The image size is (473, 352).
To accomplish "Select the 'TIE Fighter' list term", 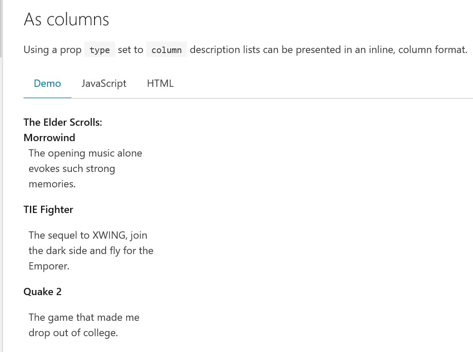I will pyautogui.click(x=48, y=210).
